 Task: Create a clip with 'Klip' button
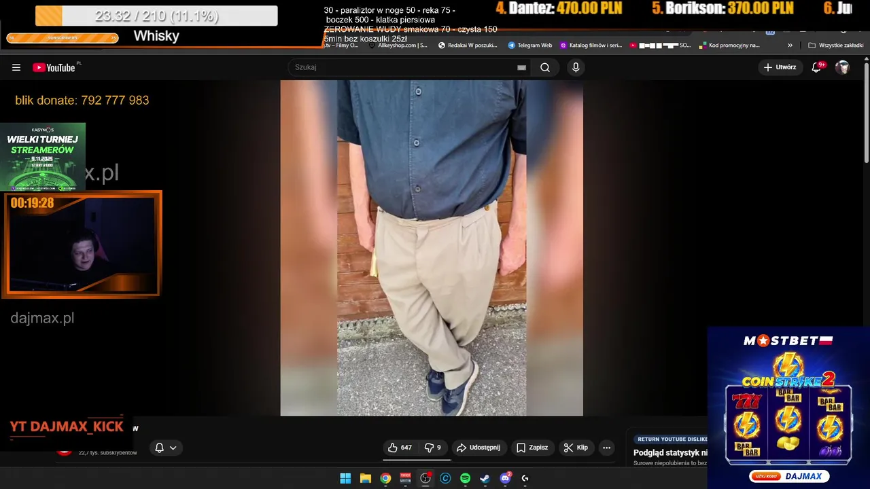576,448
